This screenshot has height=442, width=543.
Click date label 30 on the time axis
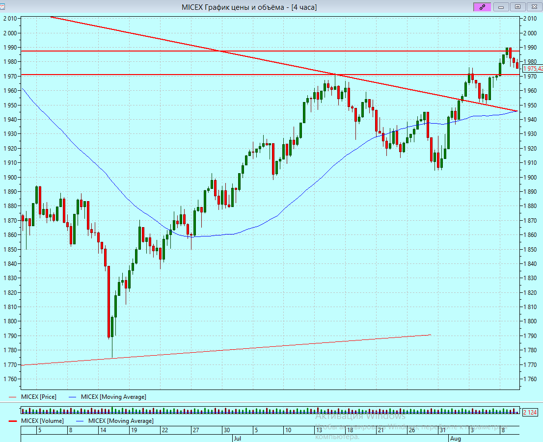[226, 430]
